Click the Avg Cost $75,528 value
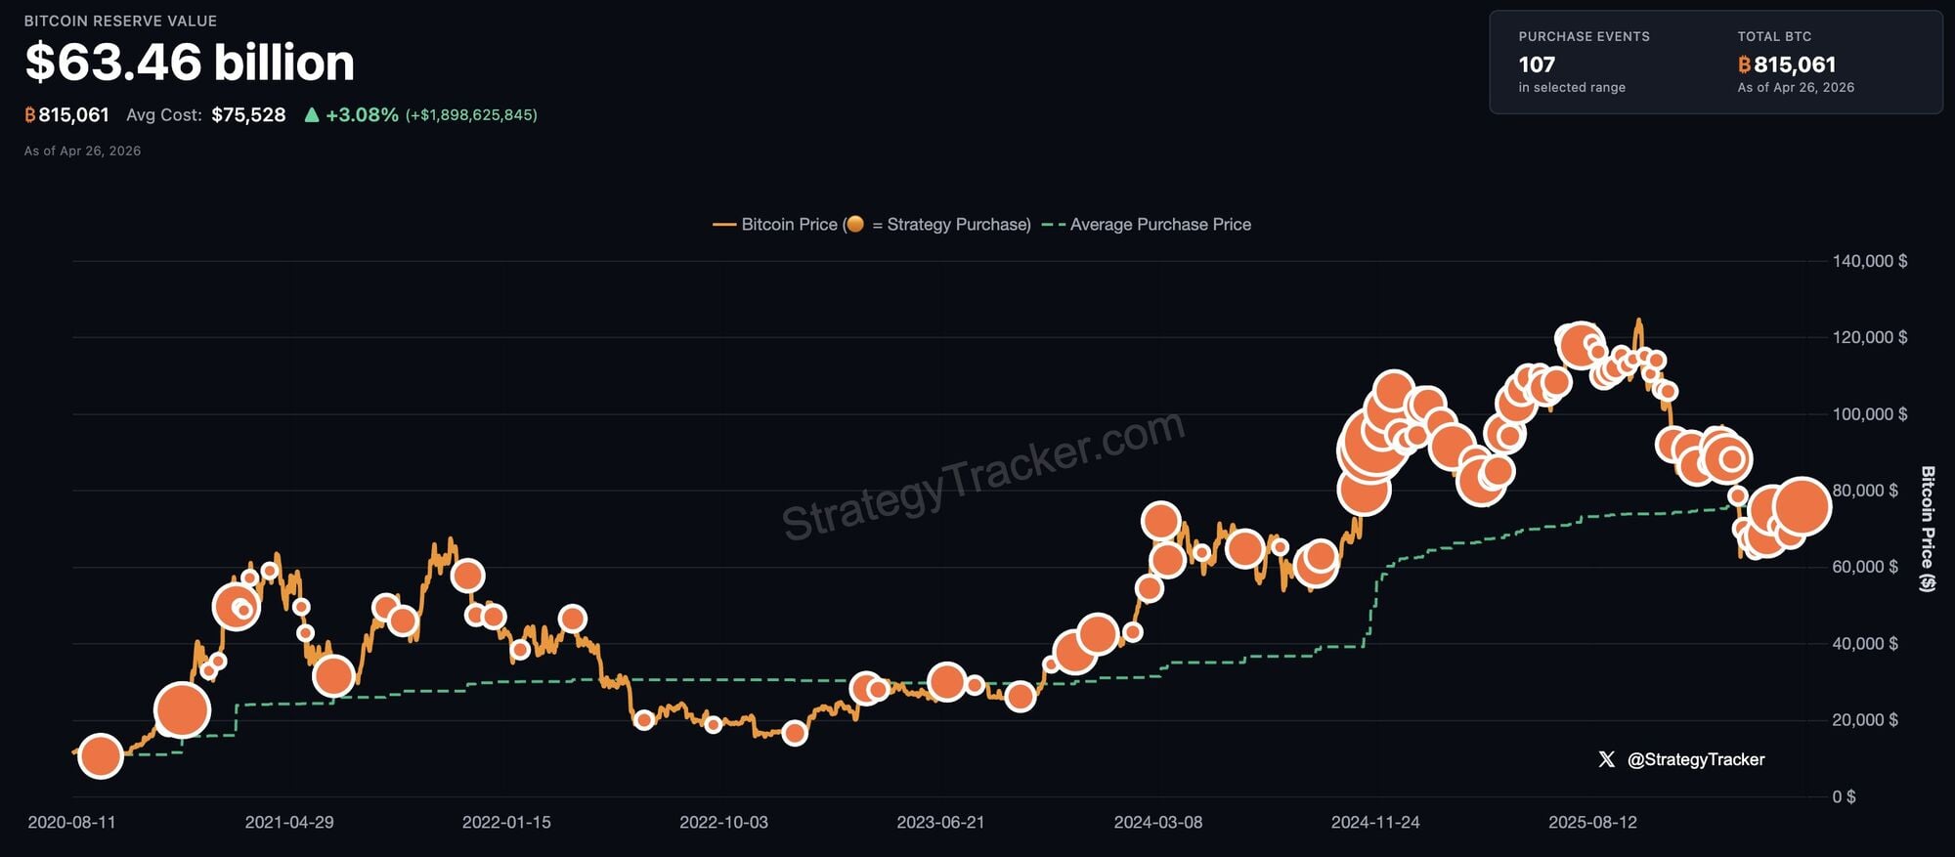This screenshot has height=857, width=1955. (248, 115)
